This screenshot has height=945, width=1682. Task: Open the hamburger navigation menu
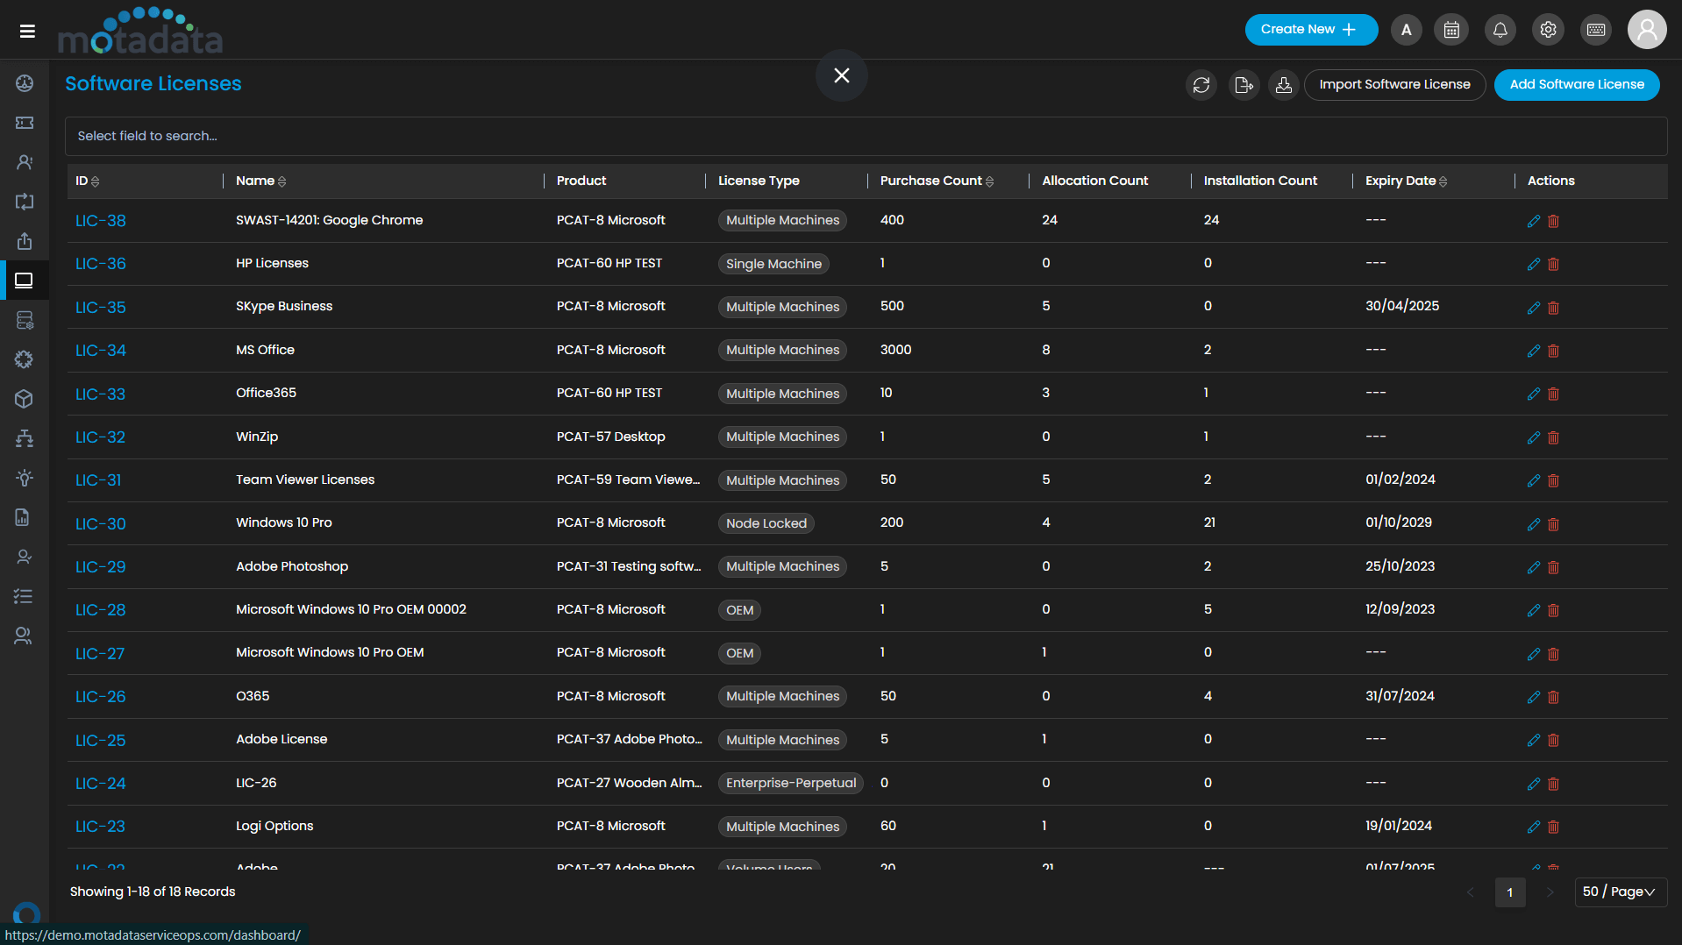pyautogui.click(x=27, y=31)
